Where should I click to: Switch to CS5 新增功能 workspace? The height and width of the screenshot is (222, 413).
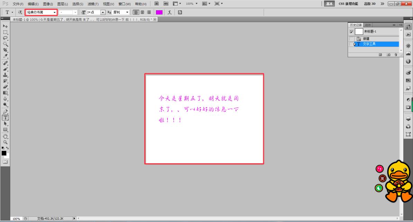coord(348,3)
